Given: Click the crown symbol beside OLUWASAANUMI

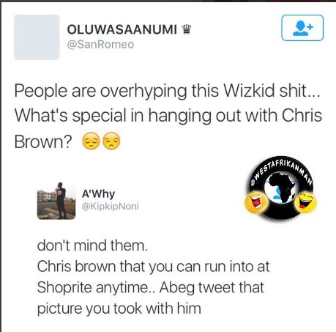Looking at the screenshot, I should click(187, 30).
